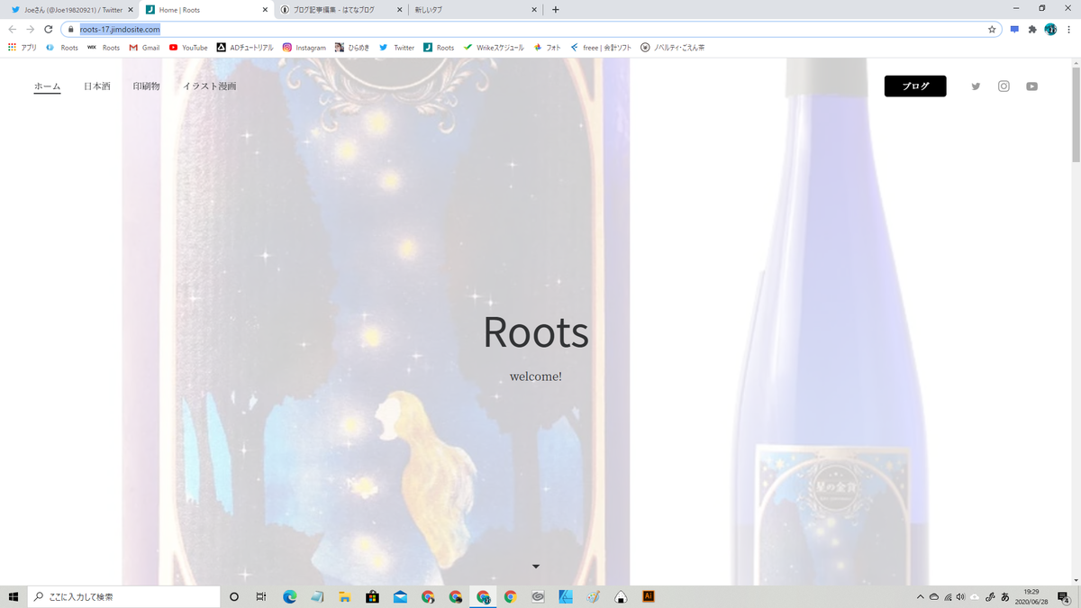
Task: Open File Explorer from taskbar
Action: coord(344,596)
